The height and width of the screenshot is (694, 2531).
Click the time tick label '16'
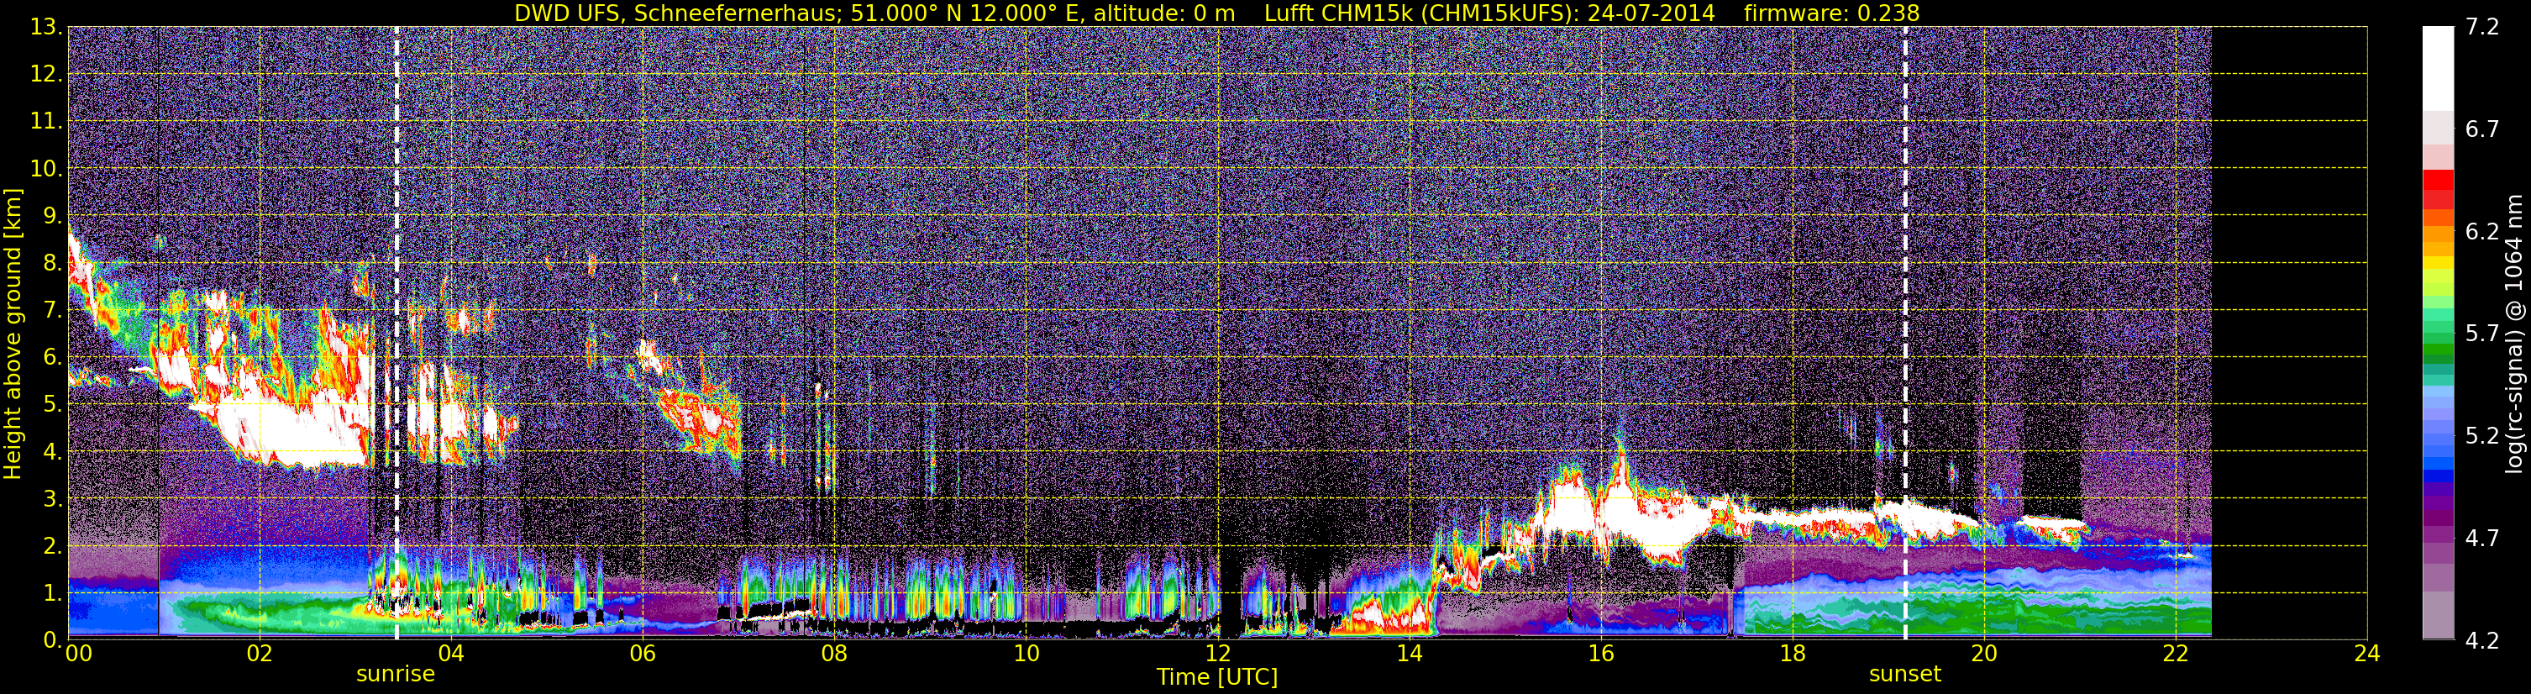point(1600,654)
